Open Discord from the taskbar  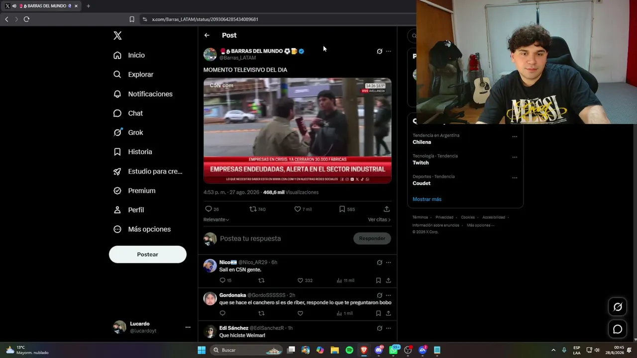(x=379, y=350)
